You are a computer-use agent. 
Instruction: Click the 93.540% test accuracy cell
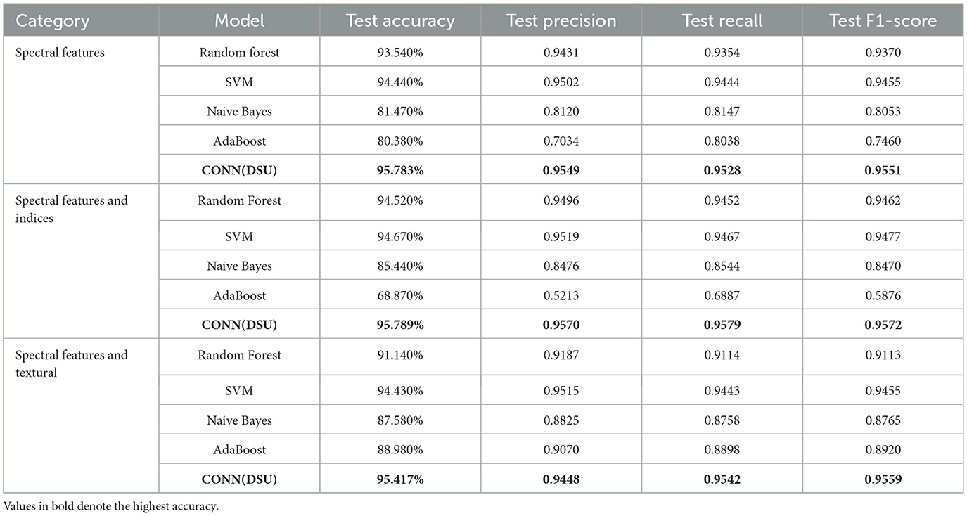click(400, 53)
